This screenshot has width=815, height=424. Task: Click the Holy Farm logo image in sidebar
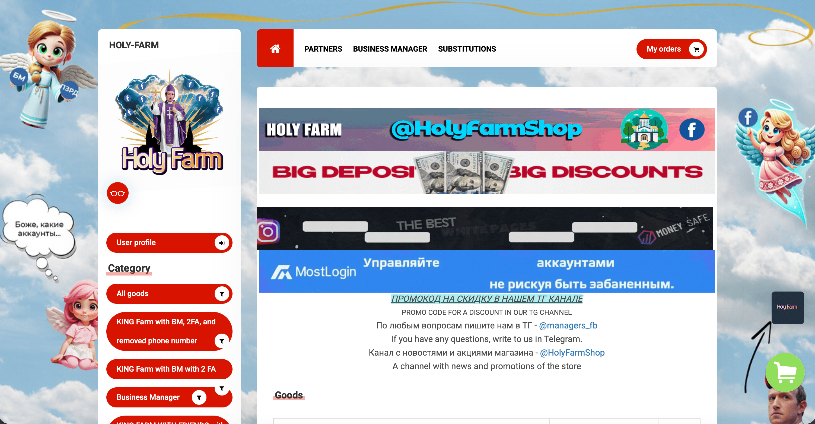[x=170, y=122]
